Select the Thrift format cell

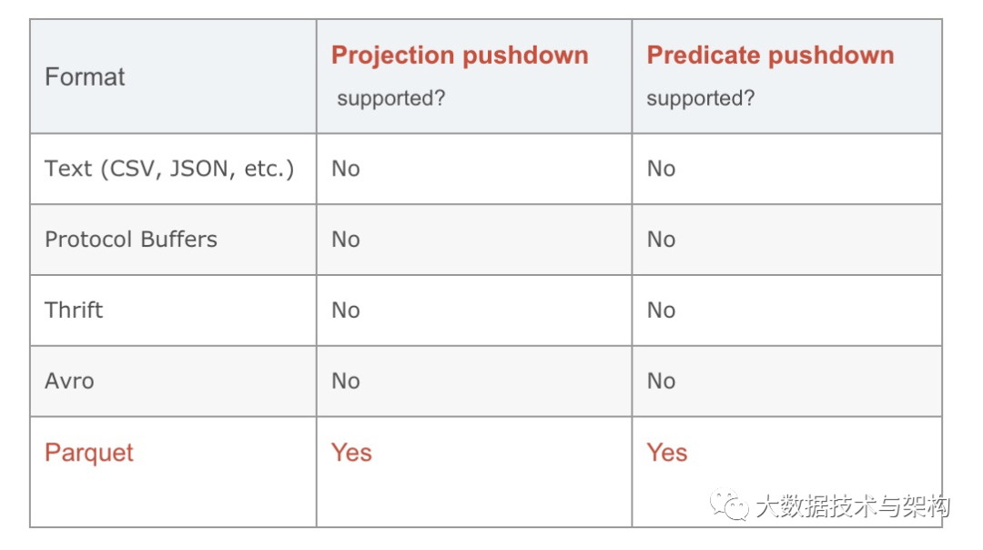[x=74, y=310]
